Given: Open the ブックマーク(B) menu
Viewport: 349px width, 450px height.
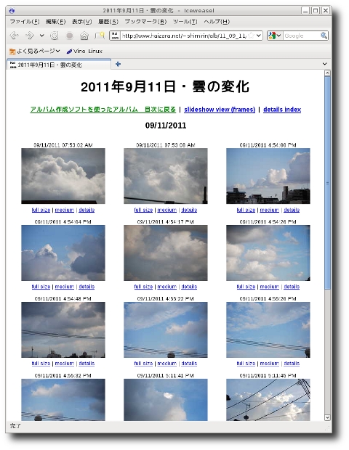Looking at the screenshot, I should (145, 22).
